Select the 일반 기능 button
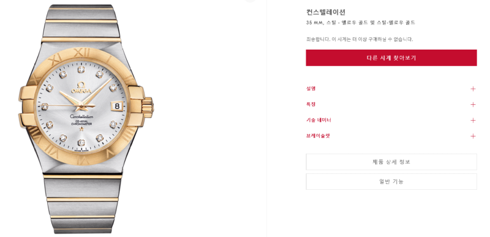490x237 pixels. click(x=391, y=181)
